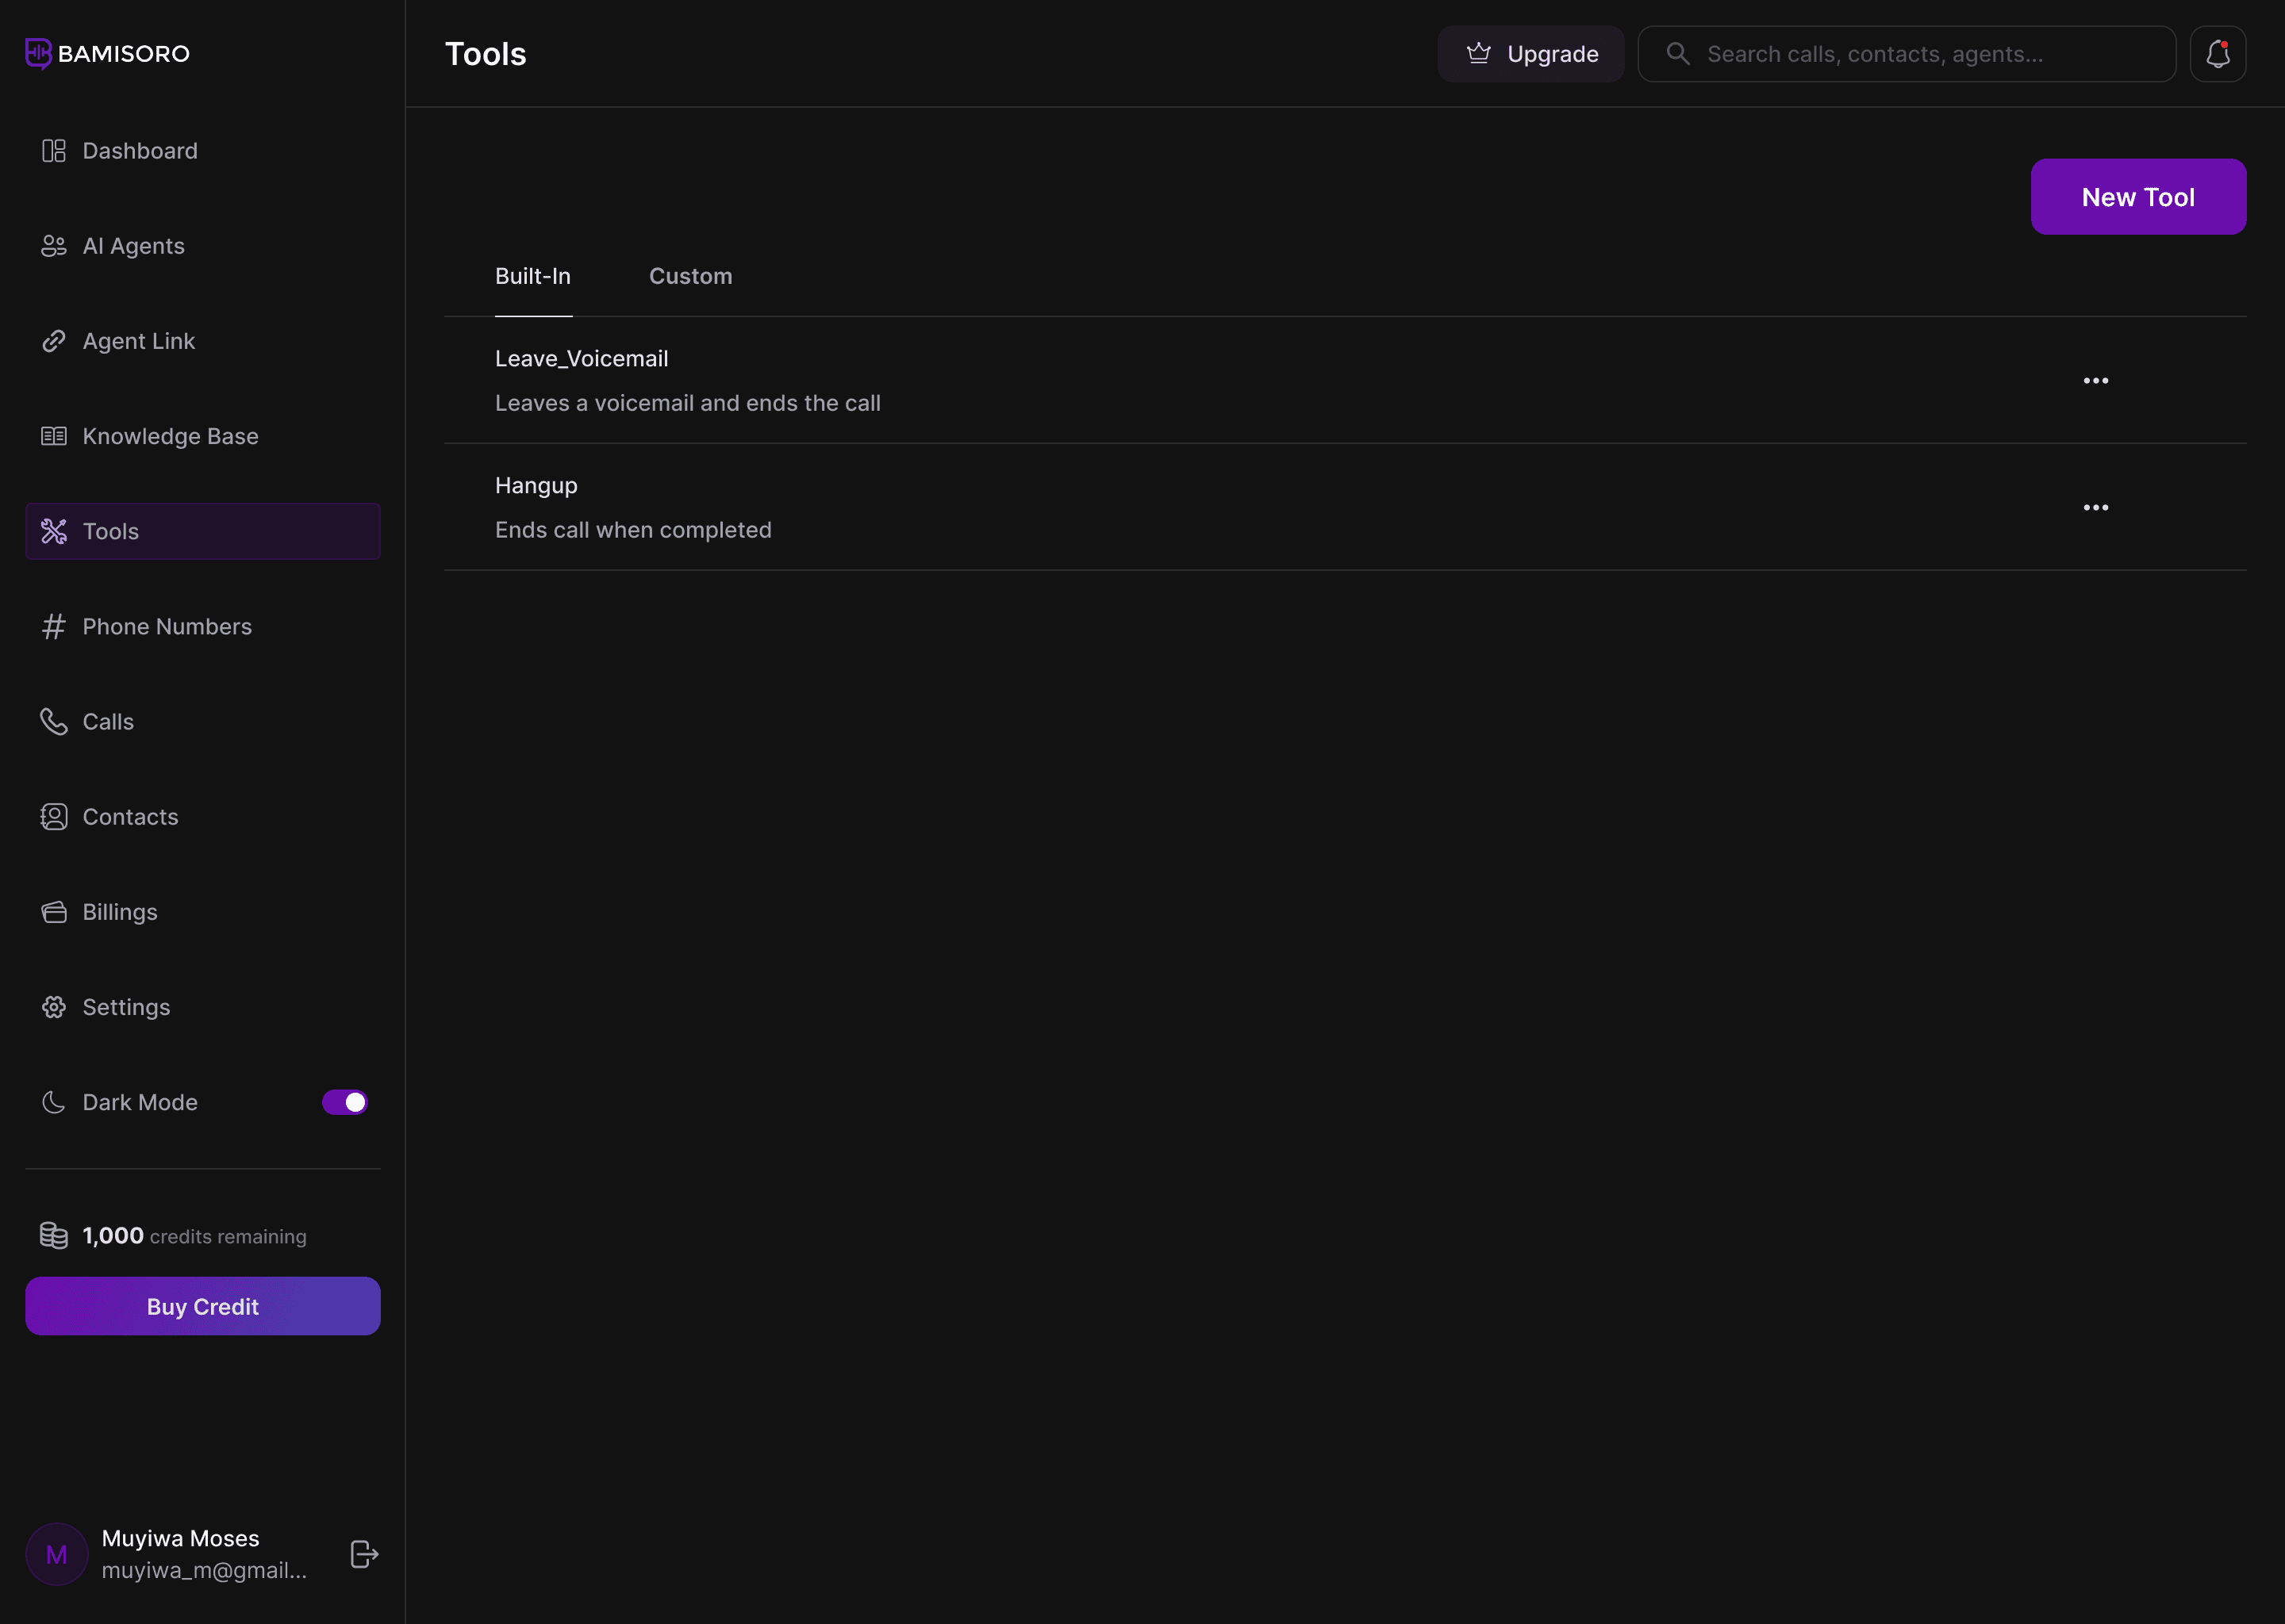Open Contacts from sidebar

click(x=130, y=816)
